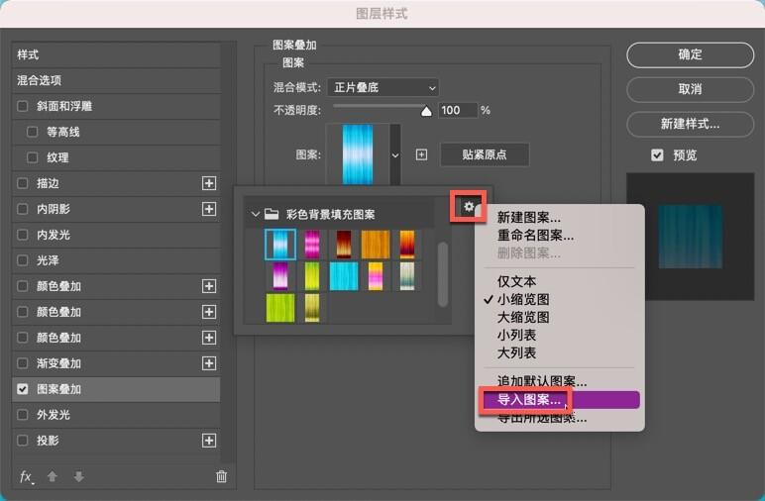Enable the 渐变叠加 checkbox
This screenshot has width=765, height=501.
[23, 363]
